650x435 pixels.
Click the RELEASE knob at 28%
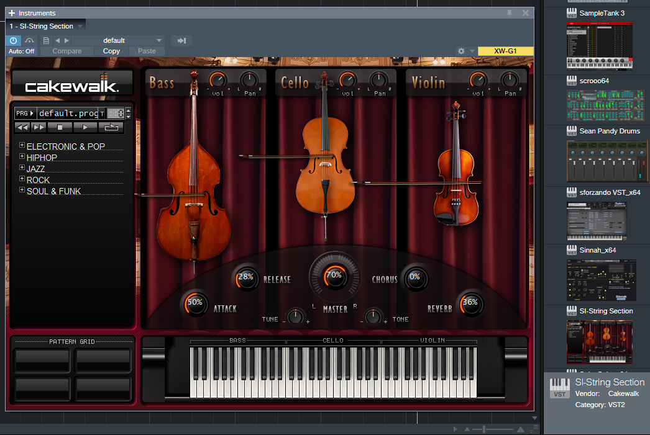tap(246, 278)
